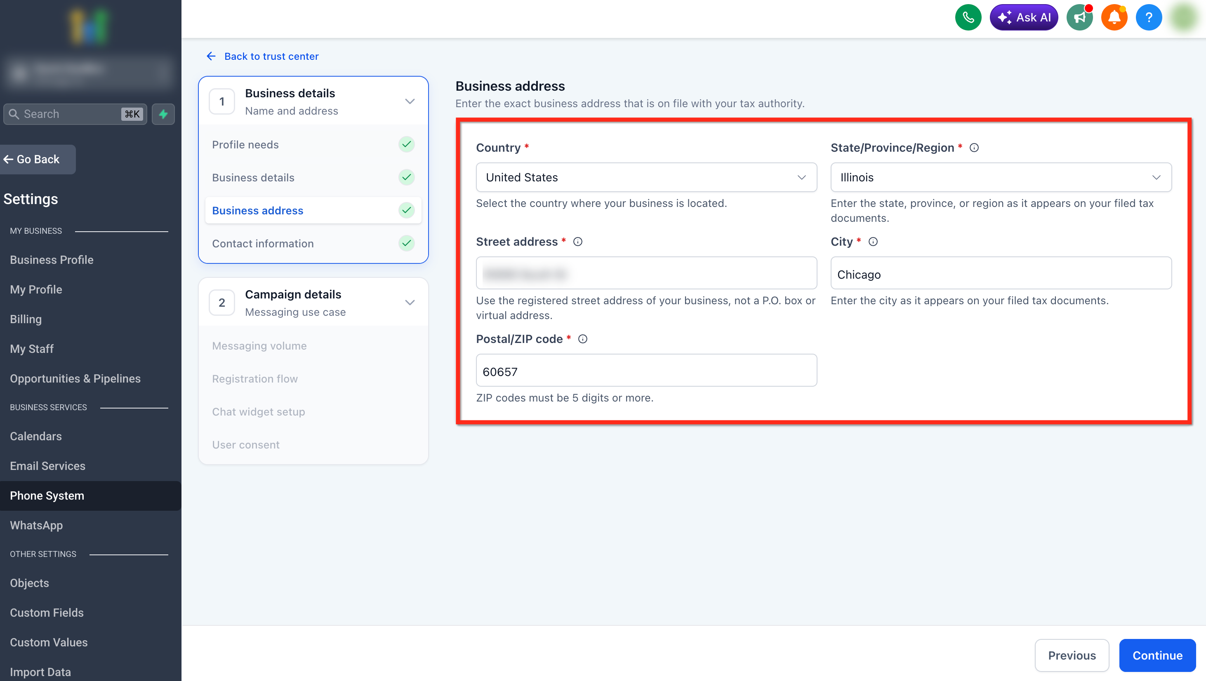The image size is (1206, 681).
Task: Collapse the Business details section chevron
Action: [x=410, y=101]
